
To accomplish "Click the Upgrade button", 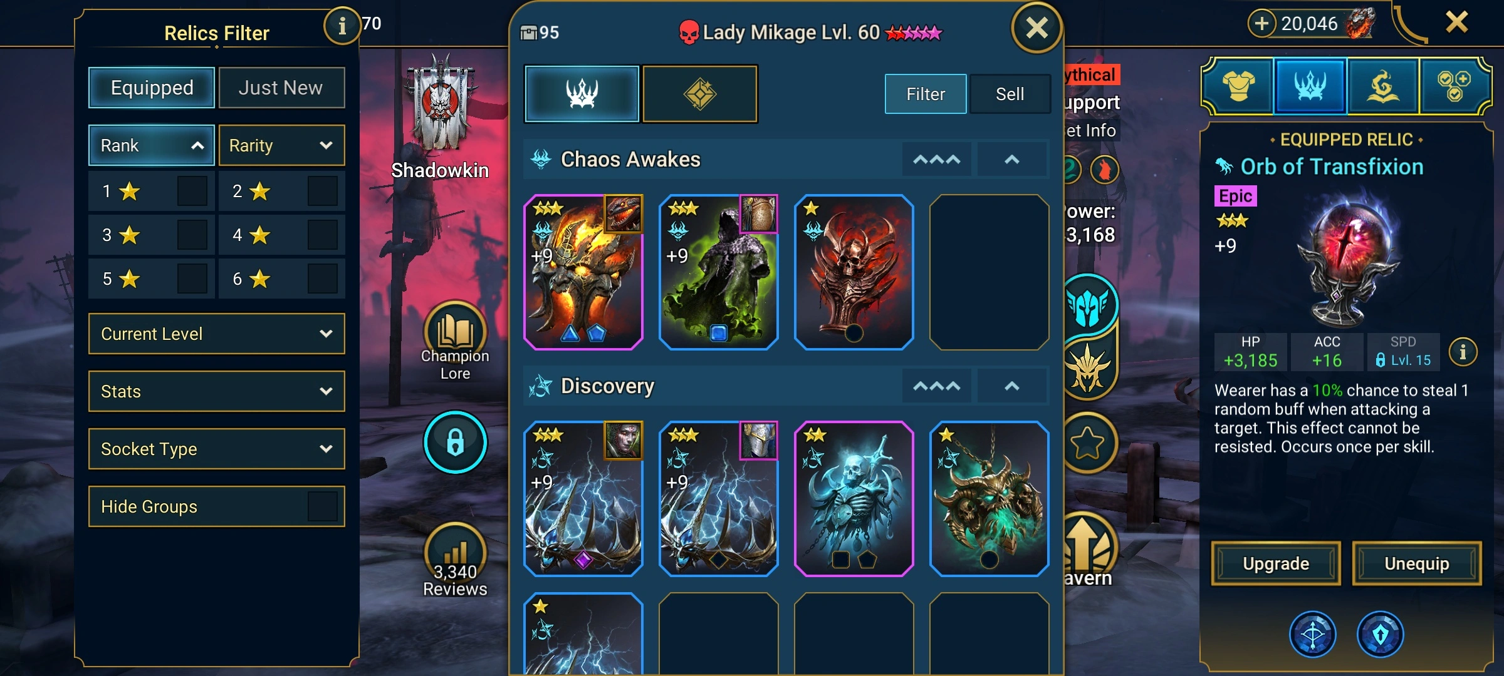I will point(1276,563).
